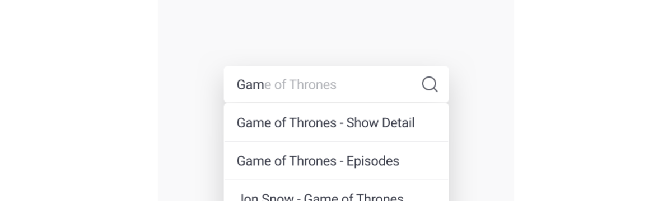Viewport: 672px width, 201px height.
Task: Open the Jon Snow character result
Action: pyautogui.click(x=336, y=191)
